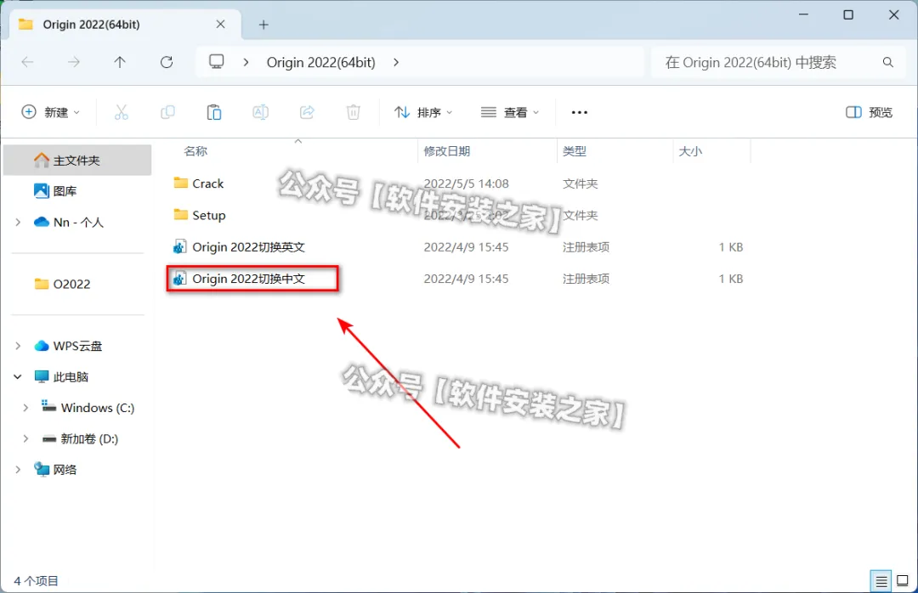Close the Origin 2022(64bit) tab
The width and height of the screenshot is (918, 593).
click(221, 24)
